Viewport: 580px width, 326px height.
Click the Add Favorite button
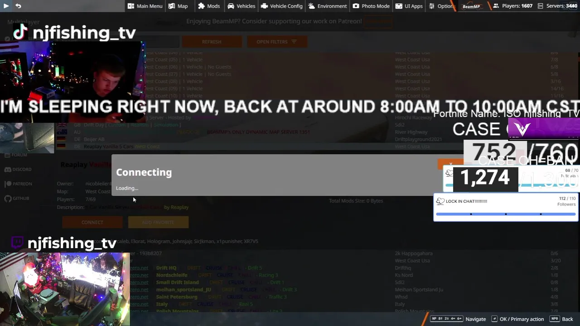coord(158,222)
